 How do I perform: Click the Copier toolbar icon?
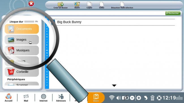pyautogui.click(x=89, y=4)
